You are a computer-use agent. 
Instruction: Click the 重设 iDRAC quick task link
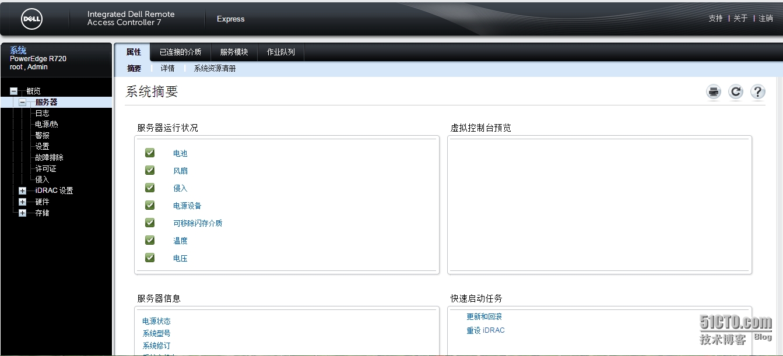[486, 330]
